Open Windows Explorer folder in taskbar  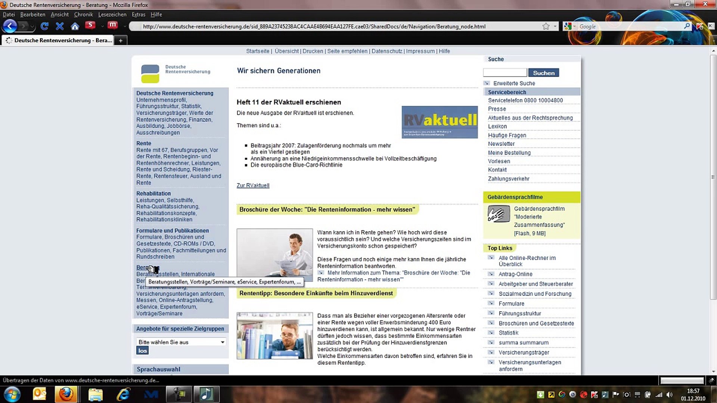tap(95, 394)
